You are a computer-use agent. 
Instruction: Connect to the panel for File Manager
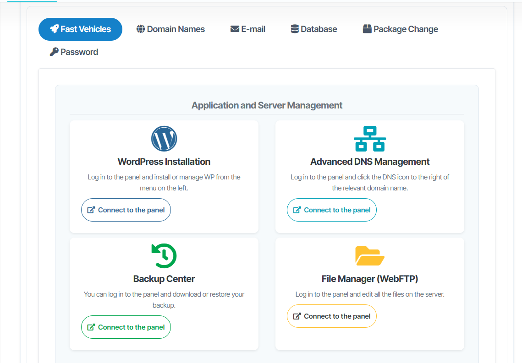click(332, 316)
